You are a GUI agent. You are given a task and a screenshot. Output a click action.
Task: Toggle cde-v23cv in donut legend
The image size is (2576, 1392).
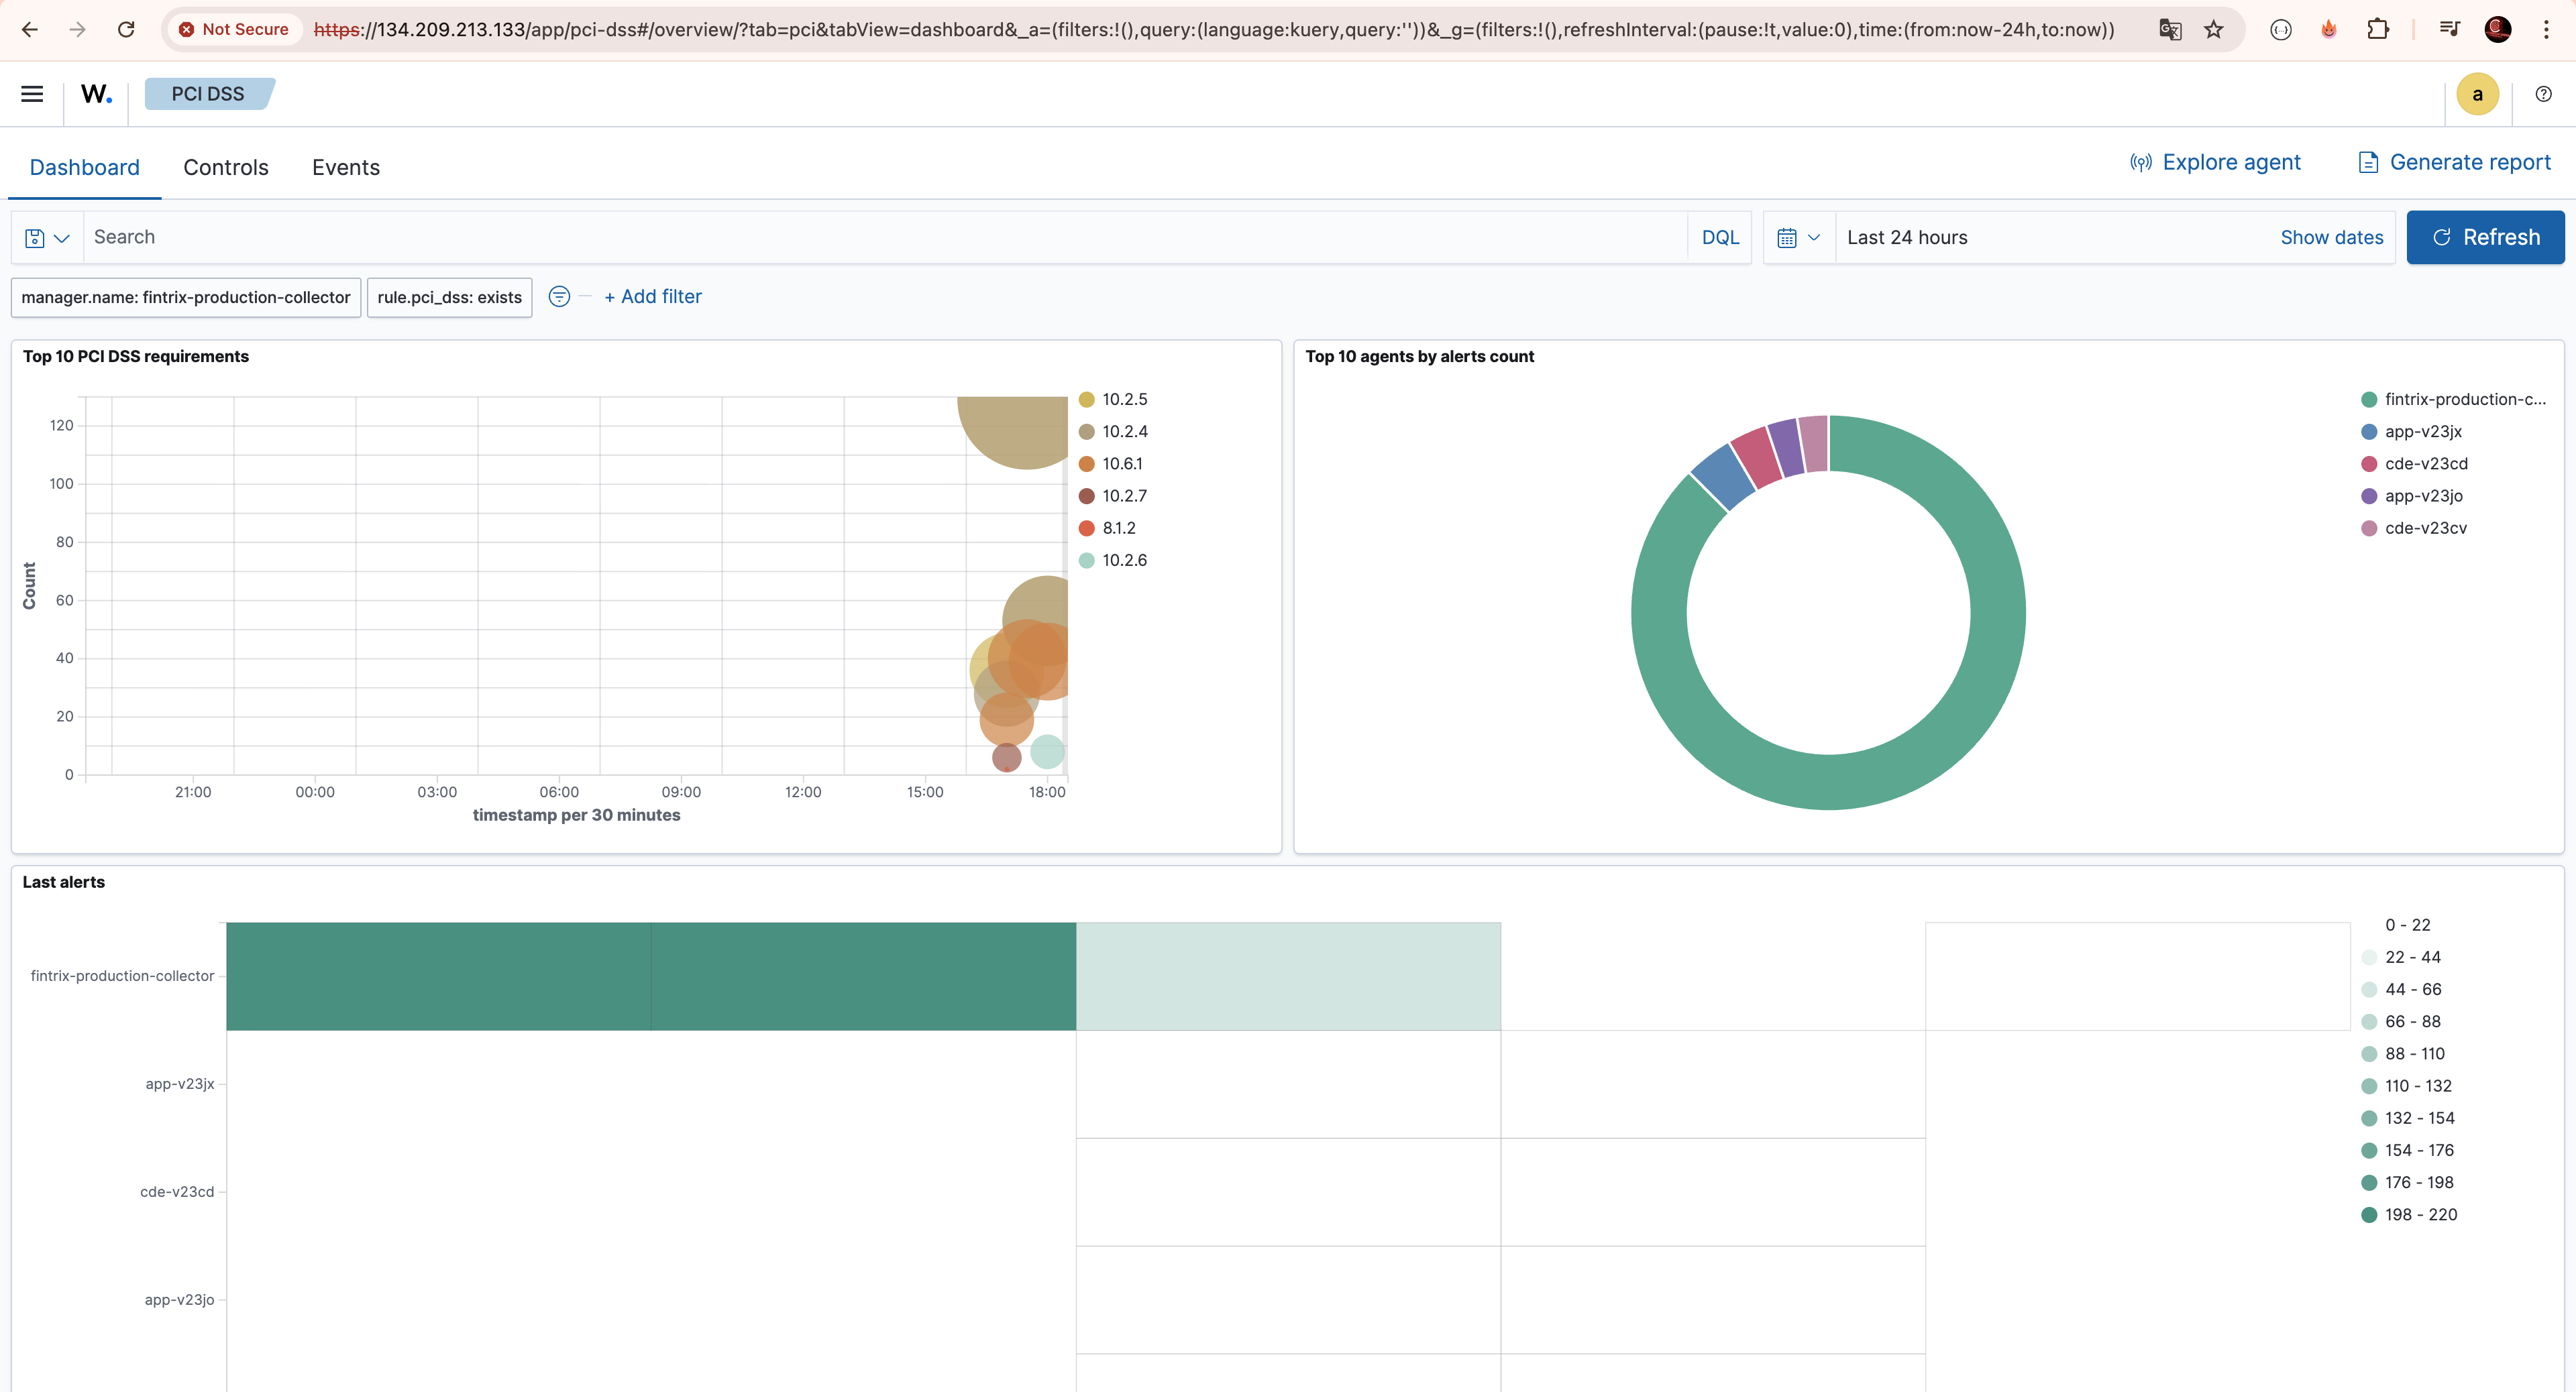pos(2414,528)
